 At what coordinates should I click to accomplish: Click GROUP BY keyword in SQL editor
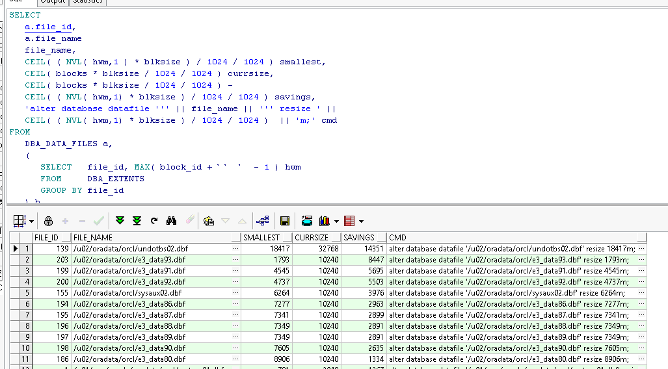click(x=61, y=190)
